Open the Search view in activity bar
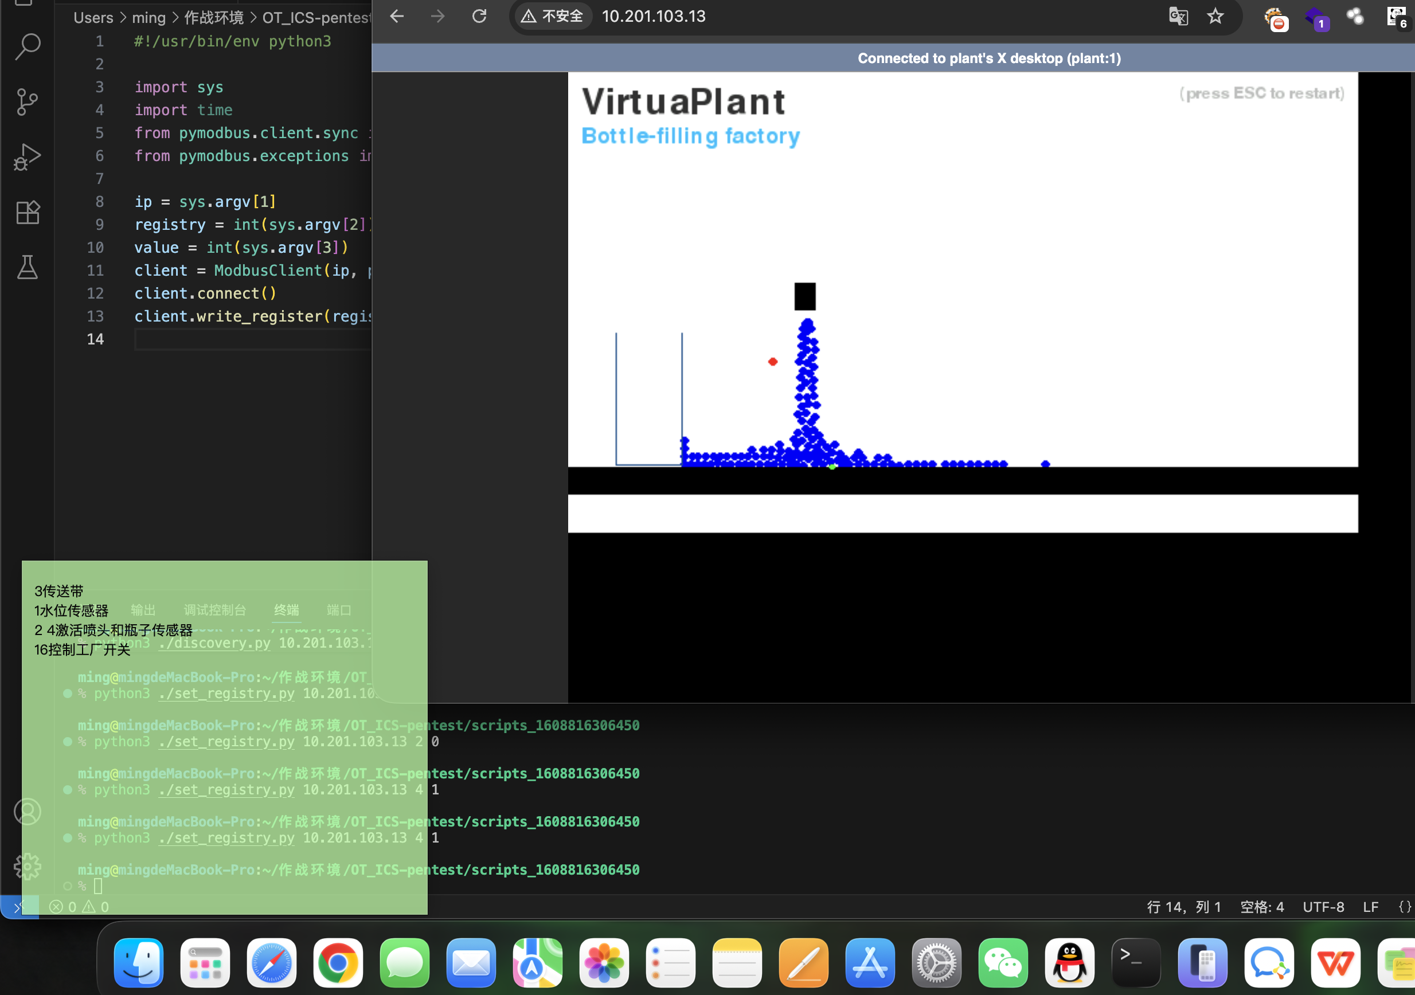 27,46
